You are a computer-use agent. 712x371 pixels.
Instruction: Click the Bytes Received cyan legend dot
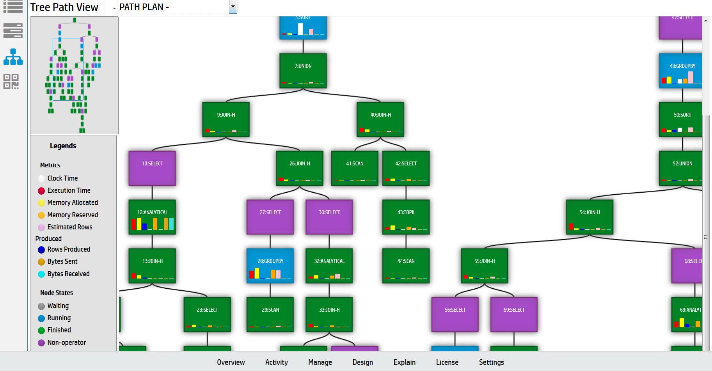[41, 274]
